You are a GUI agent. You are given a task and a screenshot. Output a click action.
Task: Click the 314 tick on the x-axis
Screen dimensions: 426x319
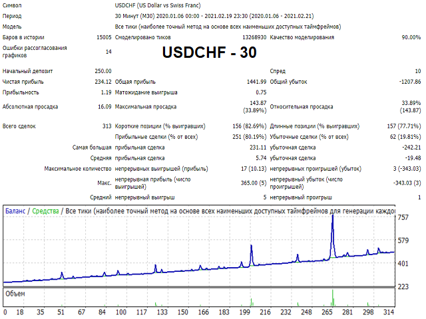[x=389, y=312]
